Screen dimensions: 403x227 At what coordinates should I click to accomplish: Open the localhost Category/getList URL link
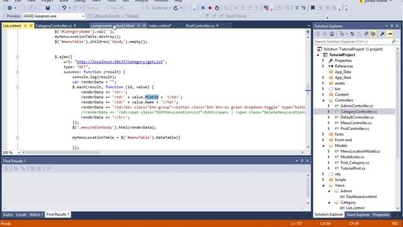pos(120,62)
